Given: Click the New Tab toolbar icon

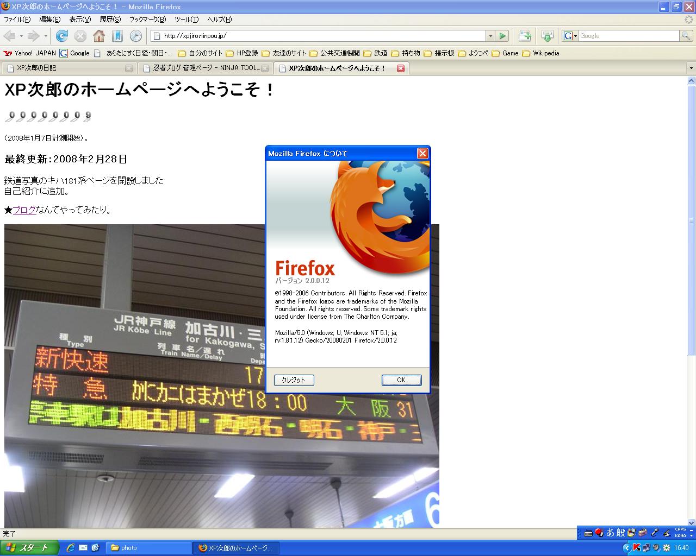Looking at the screenshot, I should (x=525, y=36).
